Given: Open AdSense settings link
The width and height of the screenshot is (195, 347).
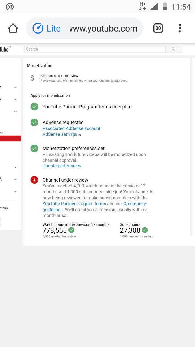Looking at the screenshot, I should coord(60,134).
